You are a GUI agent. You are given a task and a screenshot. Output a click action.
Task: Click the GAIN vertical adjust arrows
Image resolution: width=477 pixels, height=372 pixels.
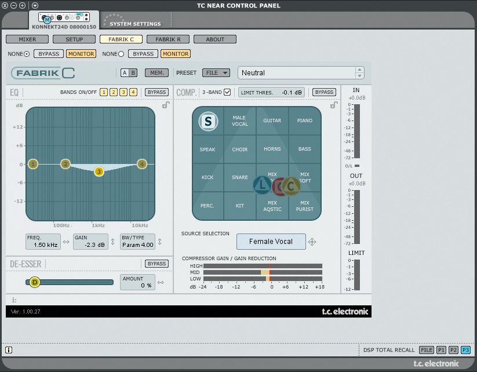click(x=112, y=242)
